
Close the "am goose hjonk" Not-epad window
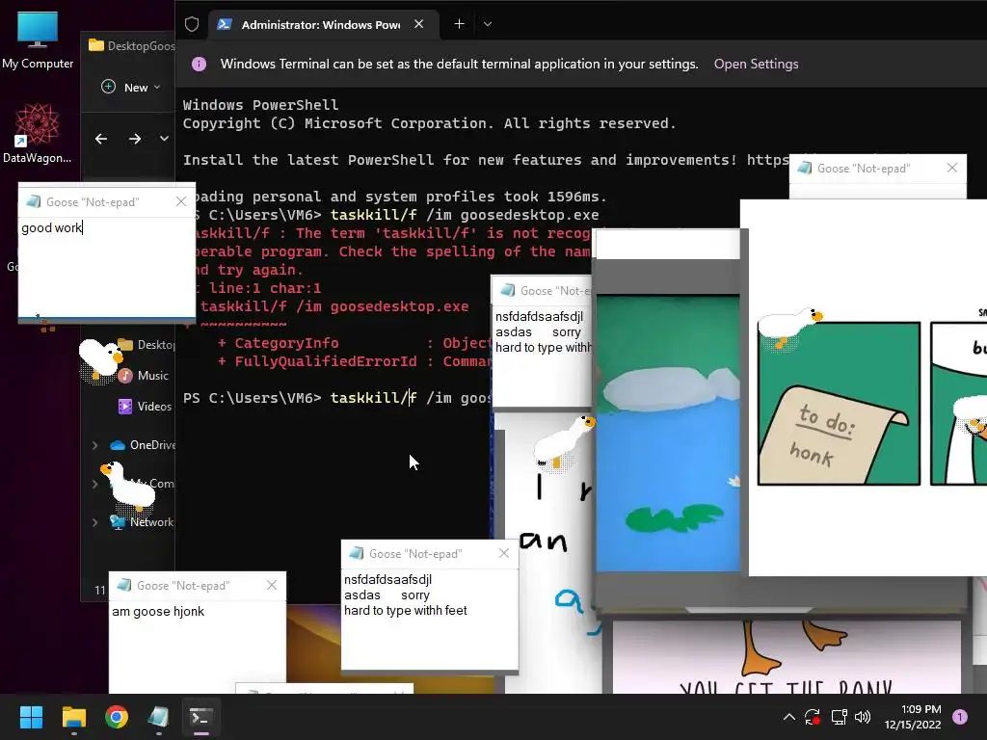(x=272, y=585)
